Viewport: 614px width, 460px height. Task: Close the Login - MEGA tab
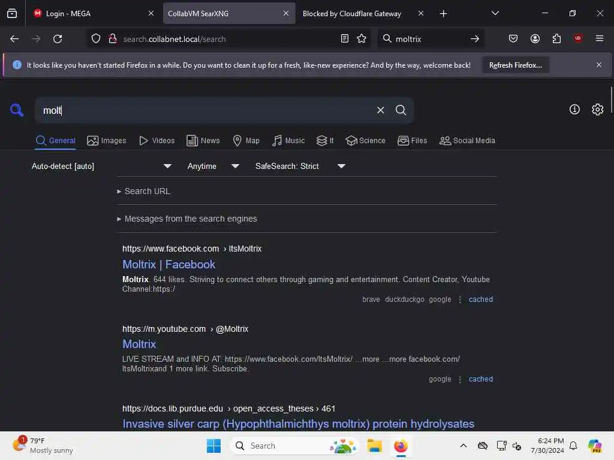pyautogui.click(x=151, y=14)
